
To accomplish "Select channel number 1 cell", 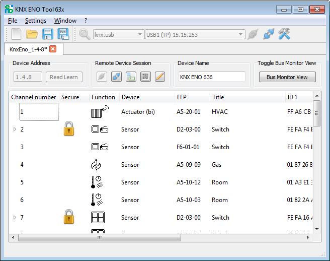I will click(39, 112).
